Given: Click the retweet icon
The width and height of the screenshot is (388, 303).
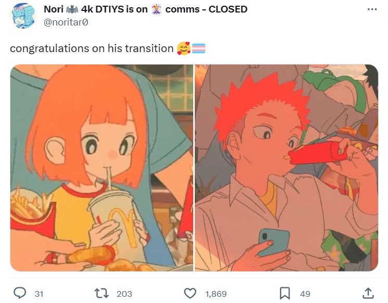Looking at the screenshot, I should pyautogui.click(x=102, y=293).
